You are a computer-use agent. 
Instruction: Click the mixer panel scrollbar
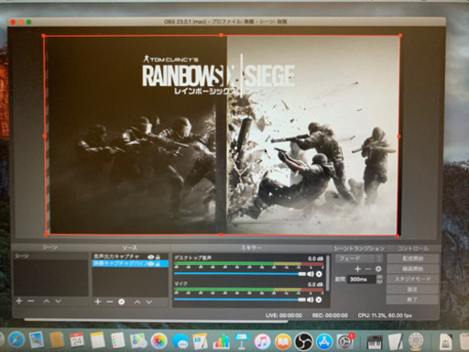tap(328, 273)
